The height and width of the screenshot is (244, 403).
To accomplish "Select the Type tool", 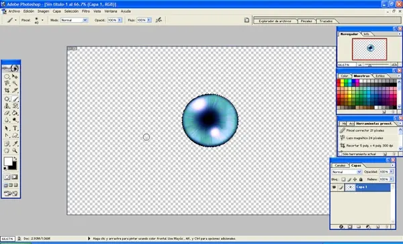I will tap(15, 128).
